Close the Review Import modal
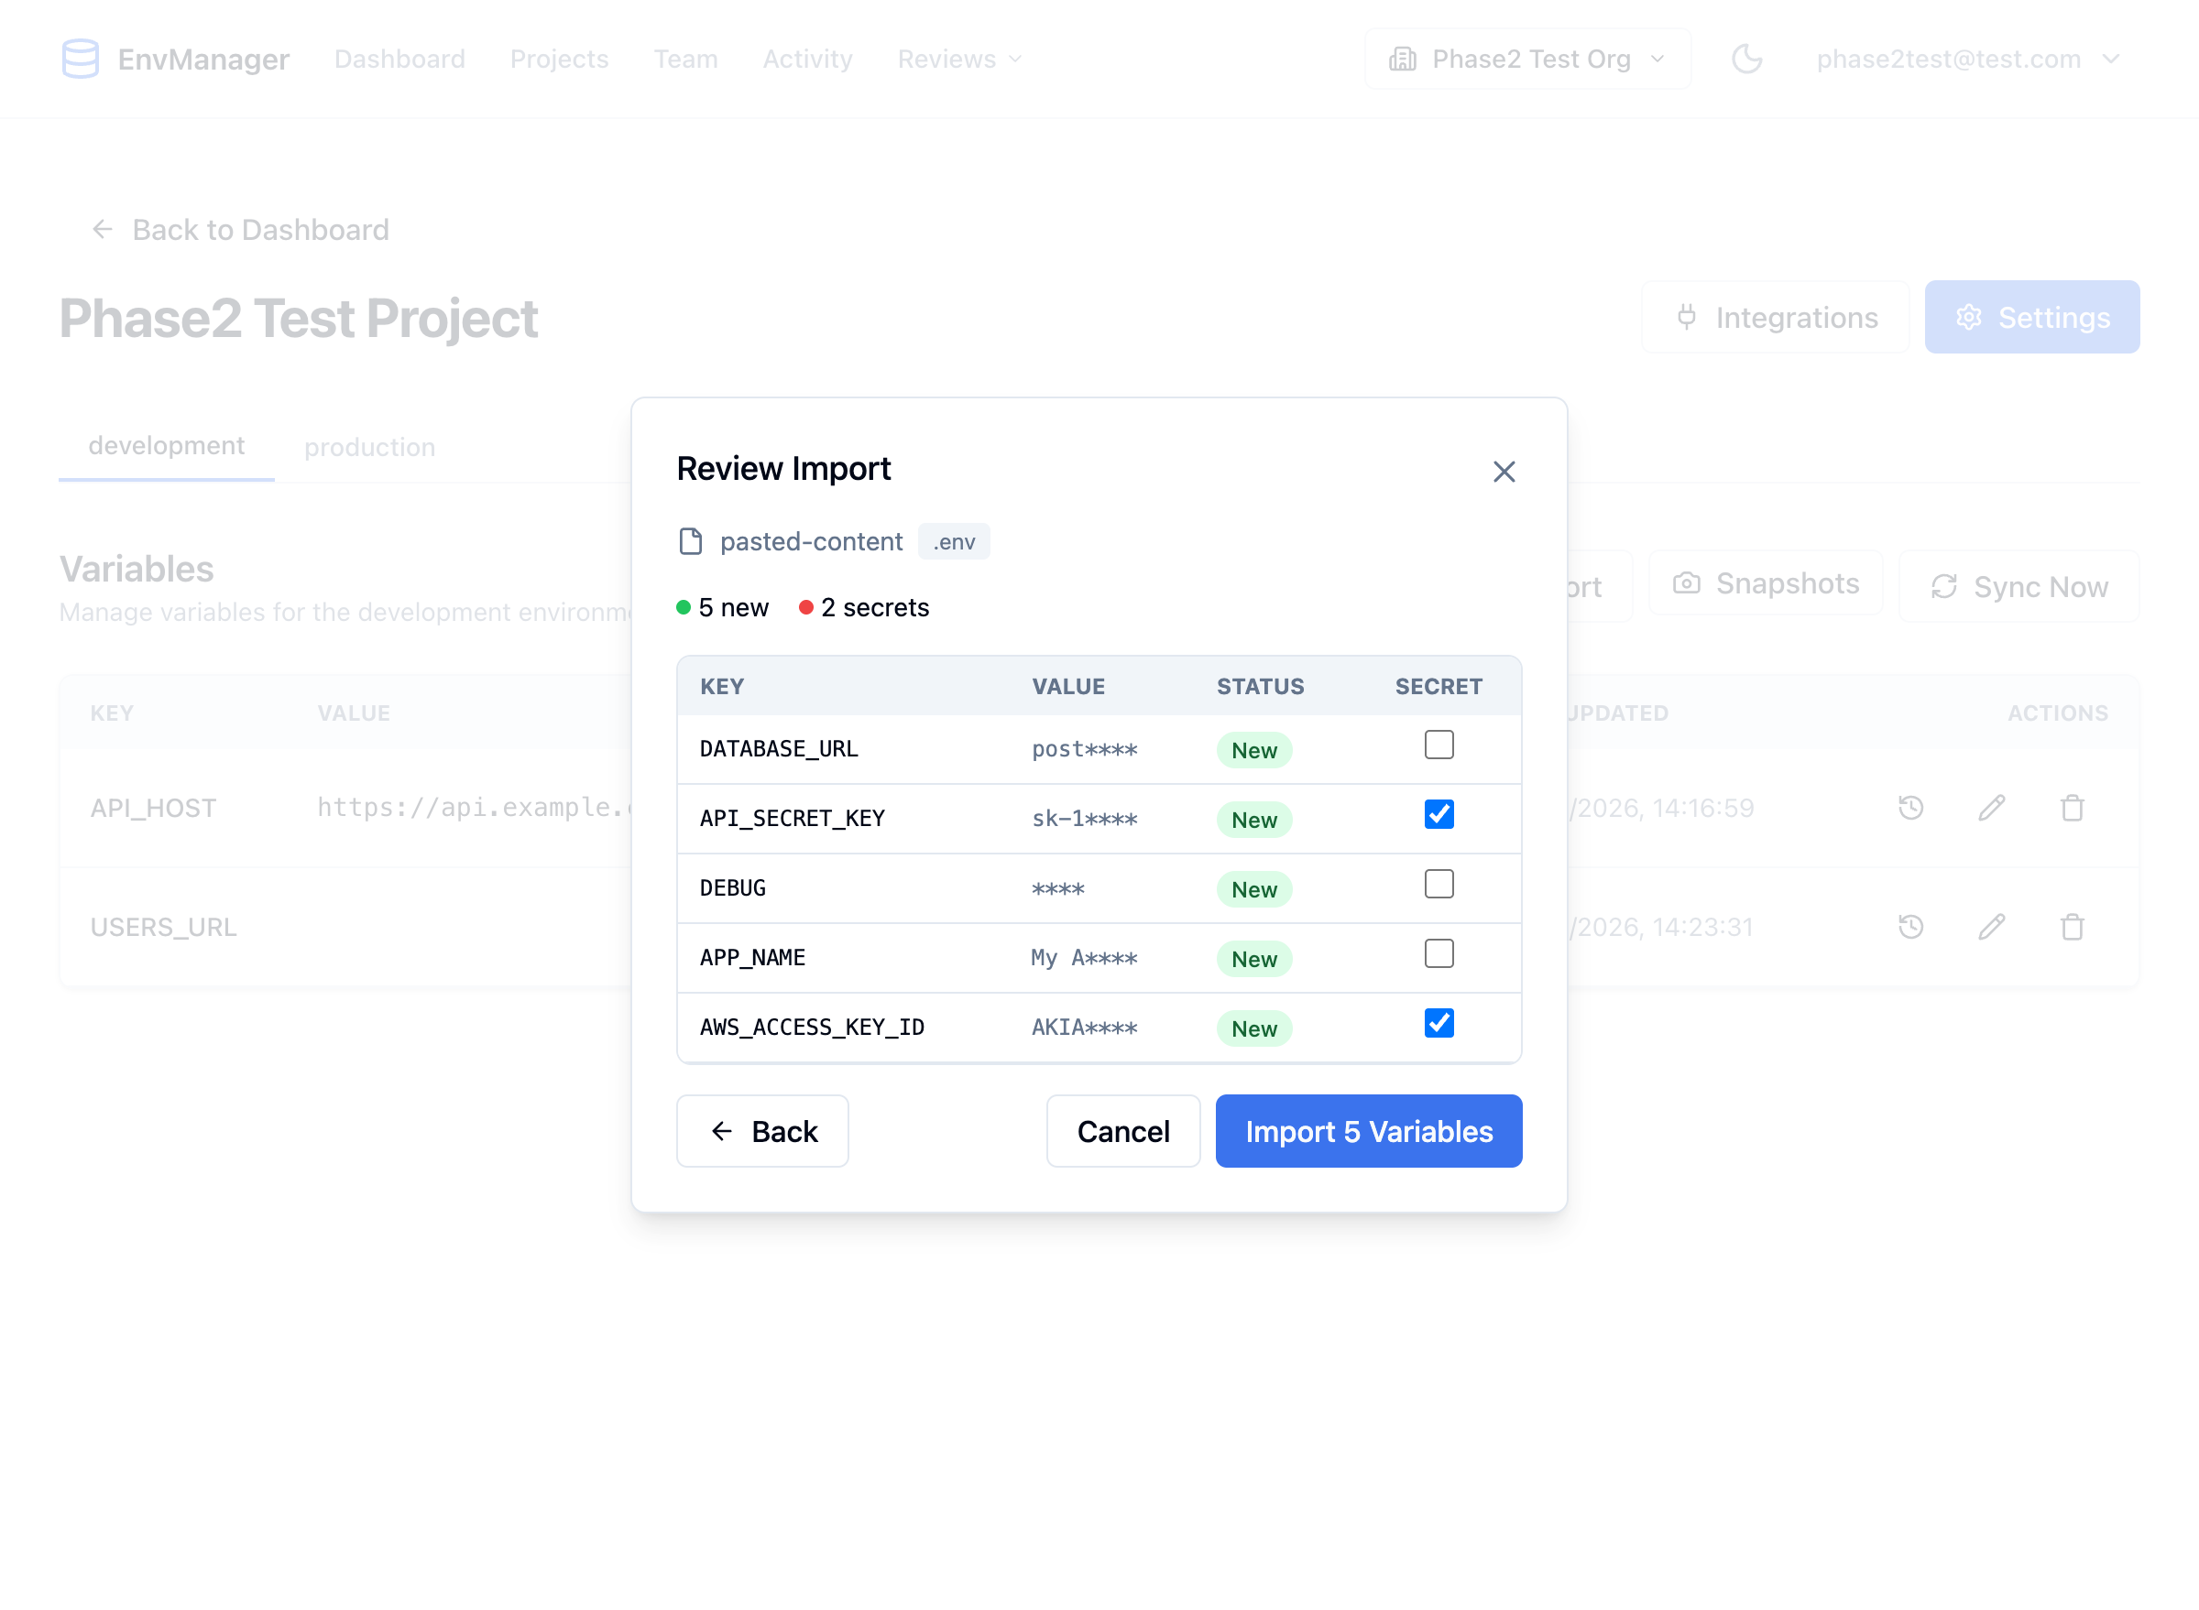The image size is (2199, 1610). (x=1504, y=472)
